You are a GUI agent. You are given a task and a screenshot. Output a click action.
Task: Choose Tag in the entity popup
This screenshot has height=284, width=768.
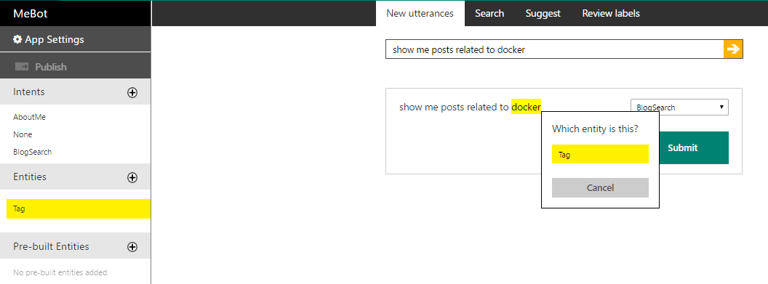click(600, 154)
